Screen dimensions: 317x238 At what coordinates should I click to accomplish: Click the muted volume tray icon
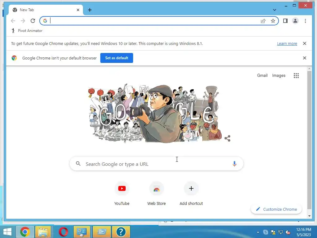point(288,232)
